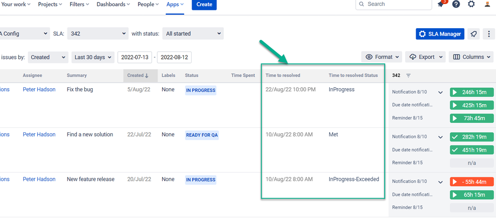Viewport: 496px width, 220px height.
Task: Open the SLA Manager
Action: tap(440, 34)
